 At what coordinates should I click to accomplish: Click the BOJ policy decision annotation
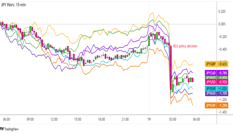point(185,46)
